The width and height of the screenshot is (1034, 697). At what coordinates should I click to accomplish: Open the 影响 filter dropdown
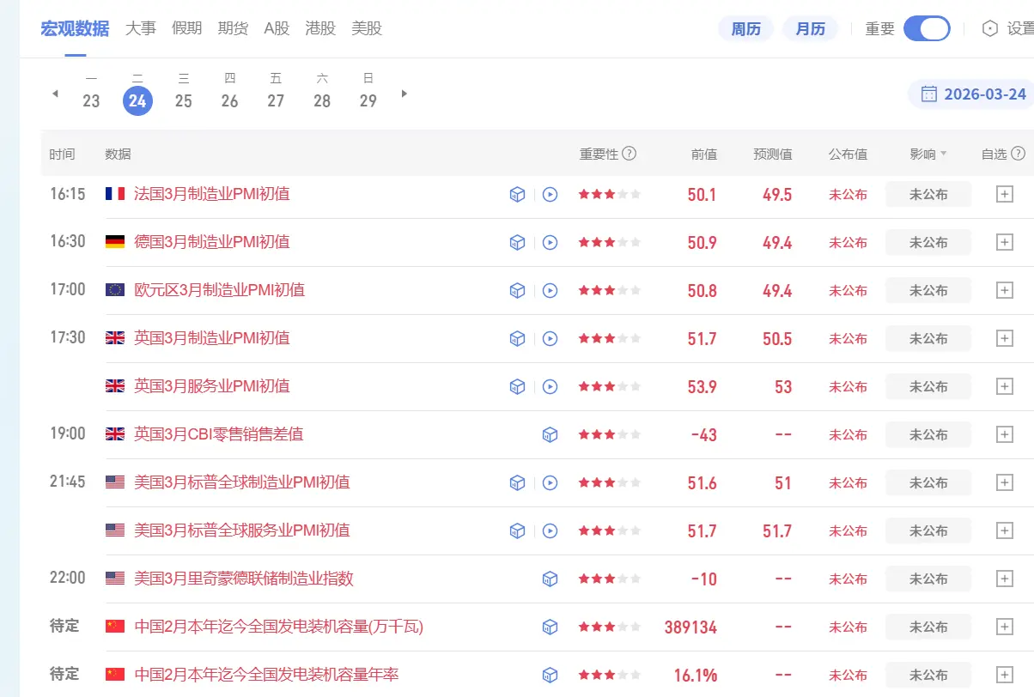pos(928,154)
